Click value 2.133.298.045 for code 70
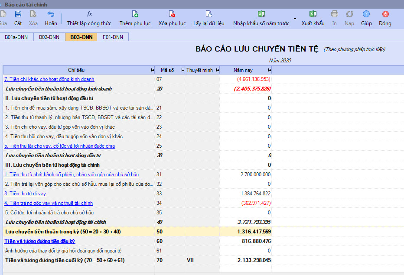This screenshot has height=275, width=404. [x=254, y=260]
